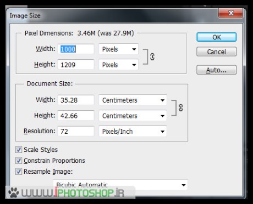Click the Image Size title text
This screenshot has width=253, height=204.
(x=25, y=15)
